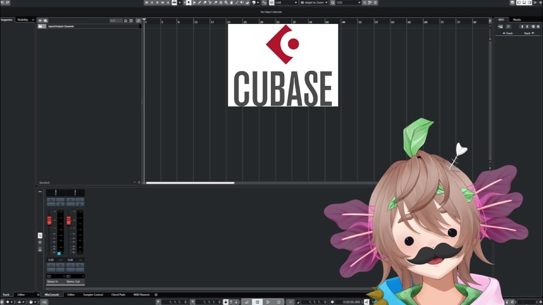The width and height of the screenshot is (543, 305).
Task: Select the Erase tool in toolbar
Action: coord(205,3)
